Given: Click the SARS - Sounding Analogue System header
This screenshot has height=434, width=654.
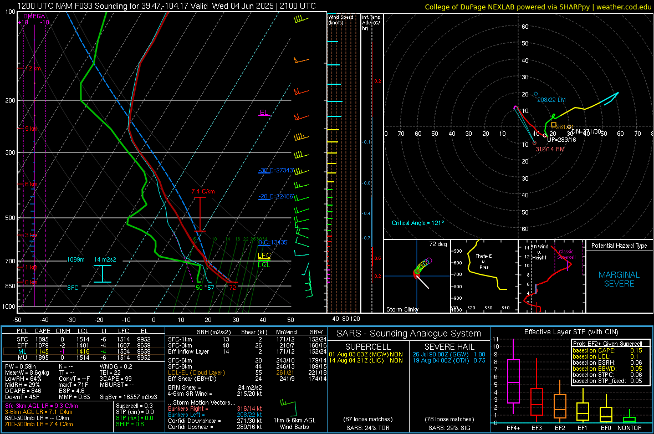Looking at the screenshot, I should 408,334.
